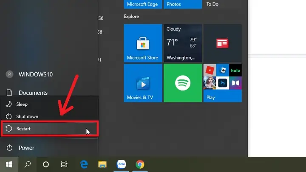Click the Power button in Start
The image size is (306, 172).
49,148
